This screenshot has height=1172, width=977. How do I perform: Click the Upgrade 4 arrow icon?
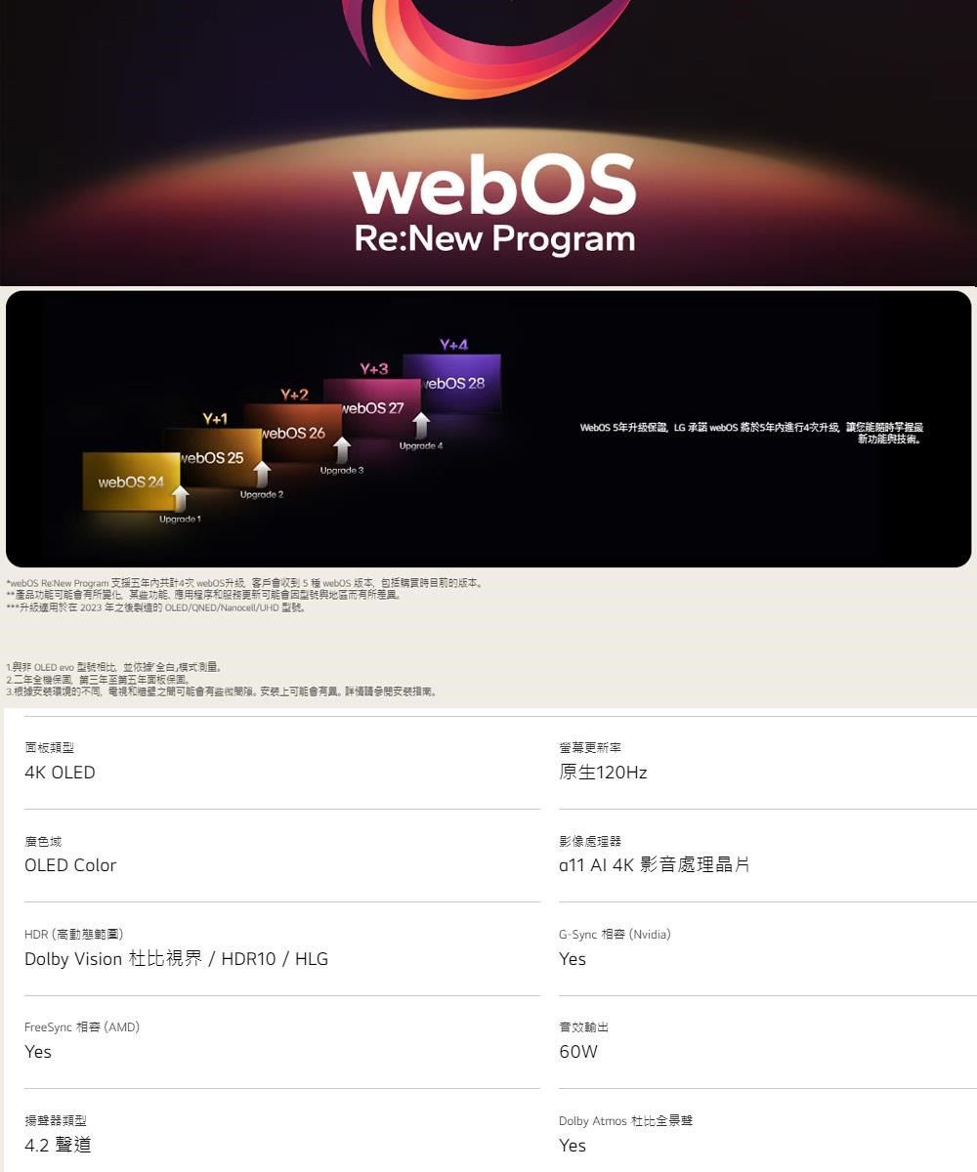pyautogui.click(x=421, y=425)
